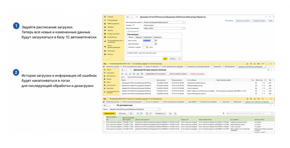Viewport: 290px width, 148px height.
Task: Click the Выполнить сейчас button
Action: coord(243,21)
